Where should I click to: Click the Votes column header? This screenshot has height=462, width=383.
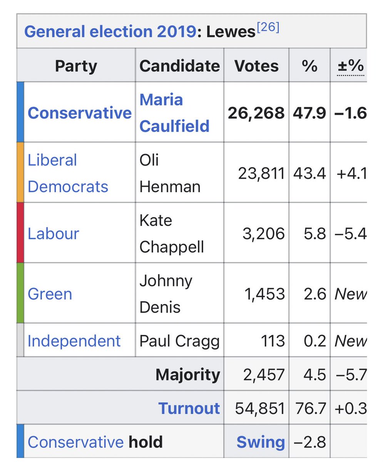click(x=256, y=66)
